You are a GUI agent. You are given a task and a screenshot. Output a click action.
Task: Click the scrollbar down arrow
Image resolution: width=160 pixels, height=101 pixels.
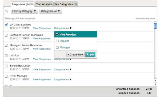tap(155, 84)
